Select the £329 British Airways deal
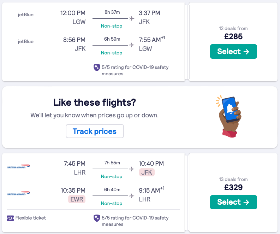 coord(233,202)
